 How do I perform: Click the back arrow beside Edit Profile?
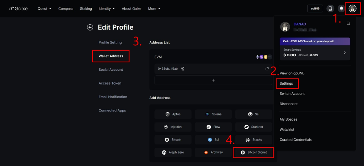coord(90,28)
